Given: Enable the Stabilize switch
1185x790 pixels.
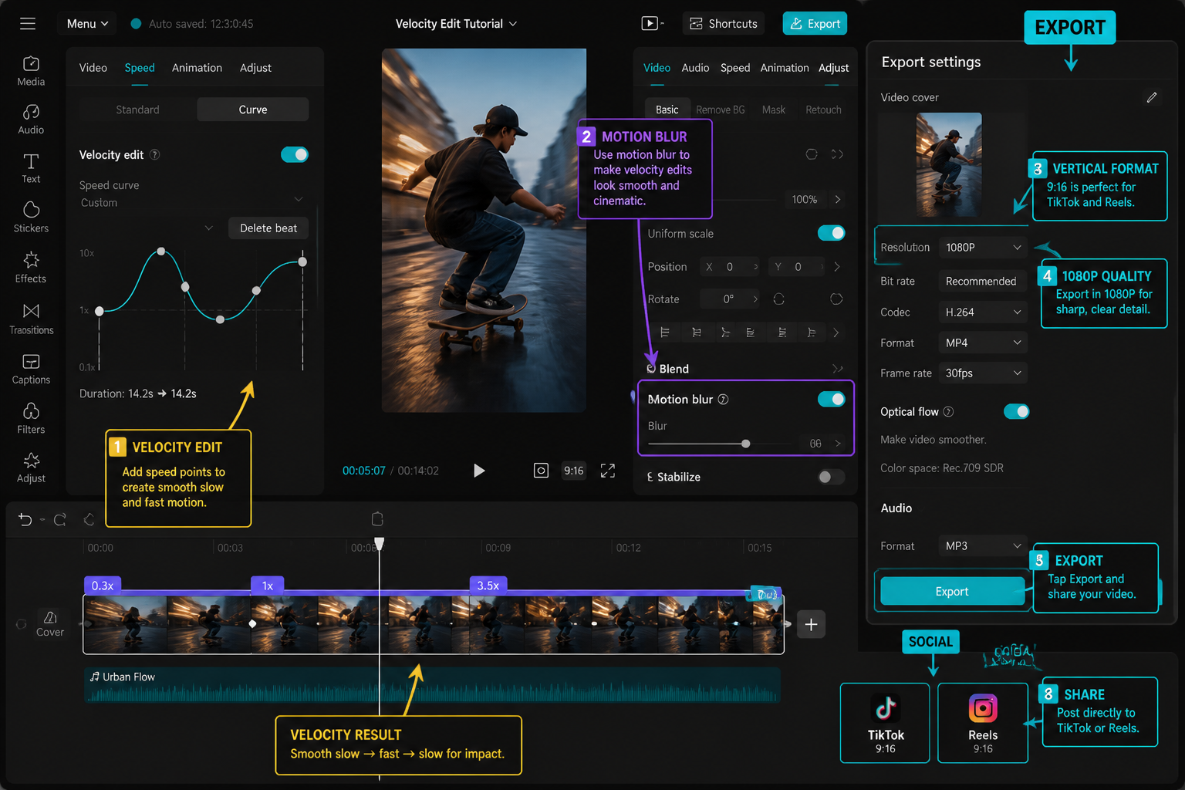Looking at the screenshot, I should (831, 477).
